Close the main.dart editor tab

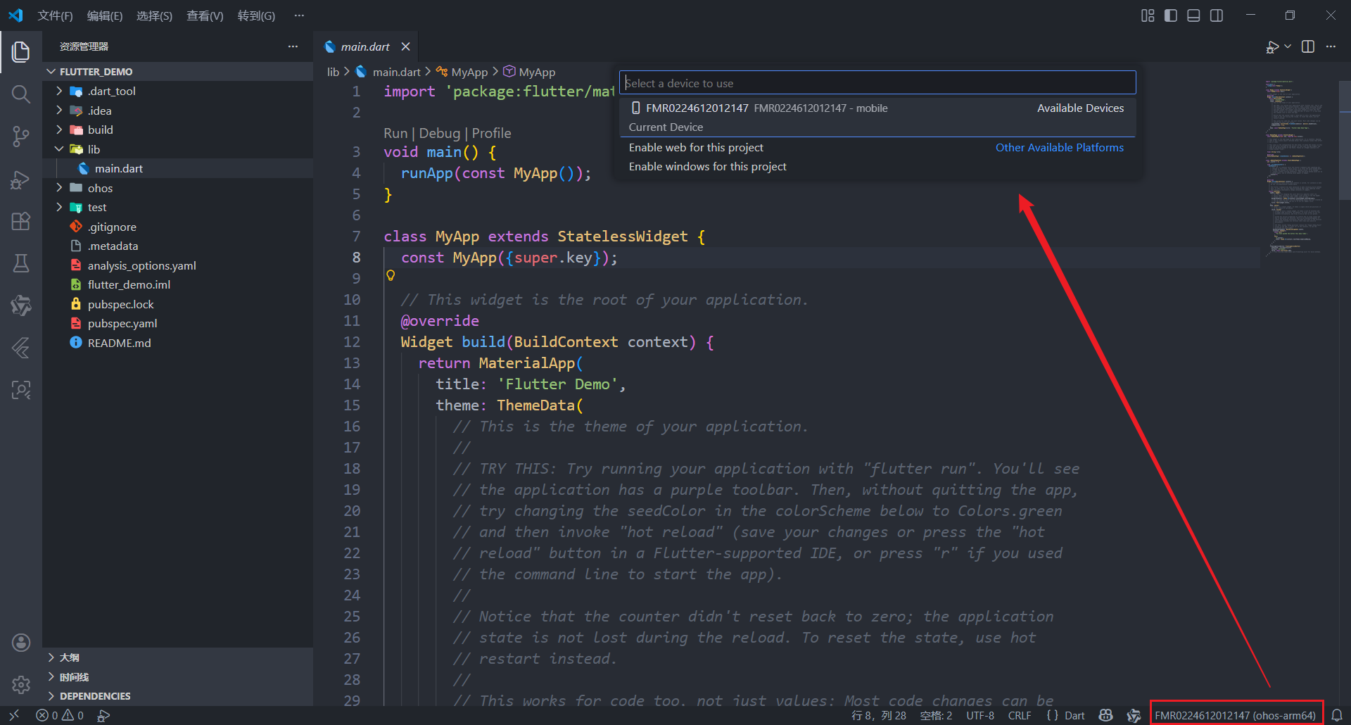click(x=405, y=46)
